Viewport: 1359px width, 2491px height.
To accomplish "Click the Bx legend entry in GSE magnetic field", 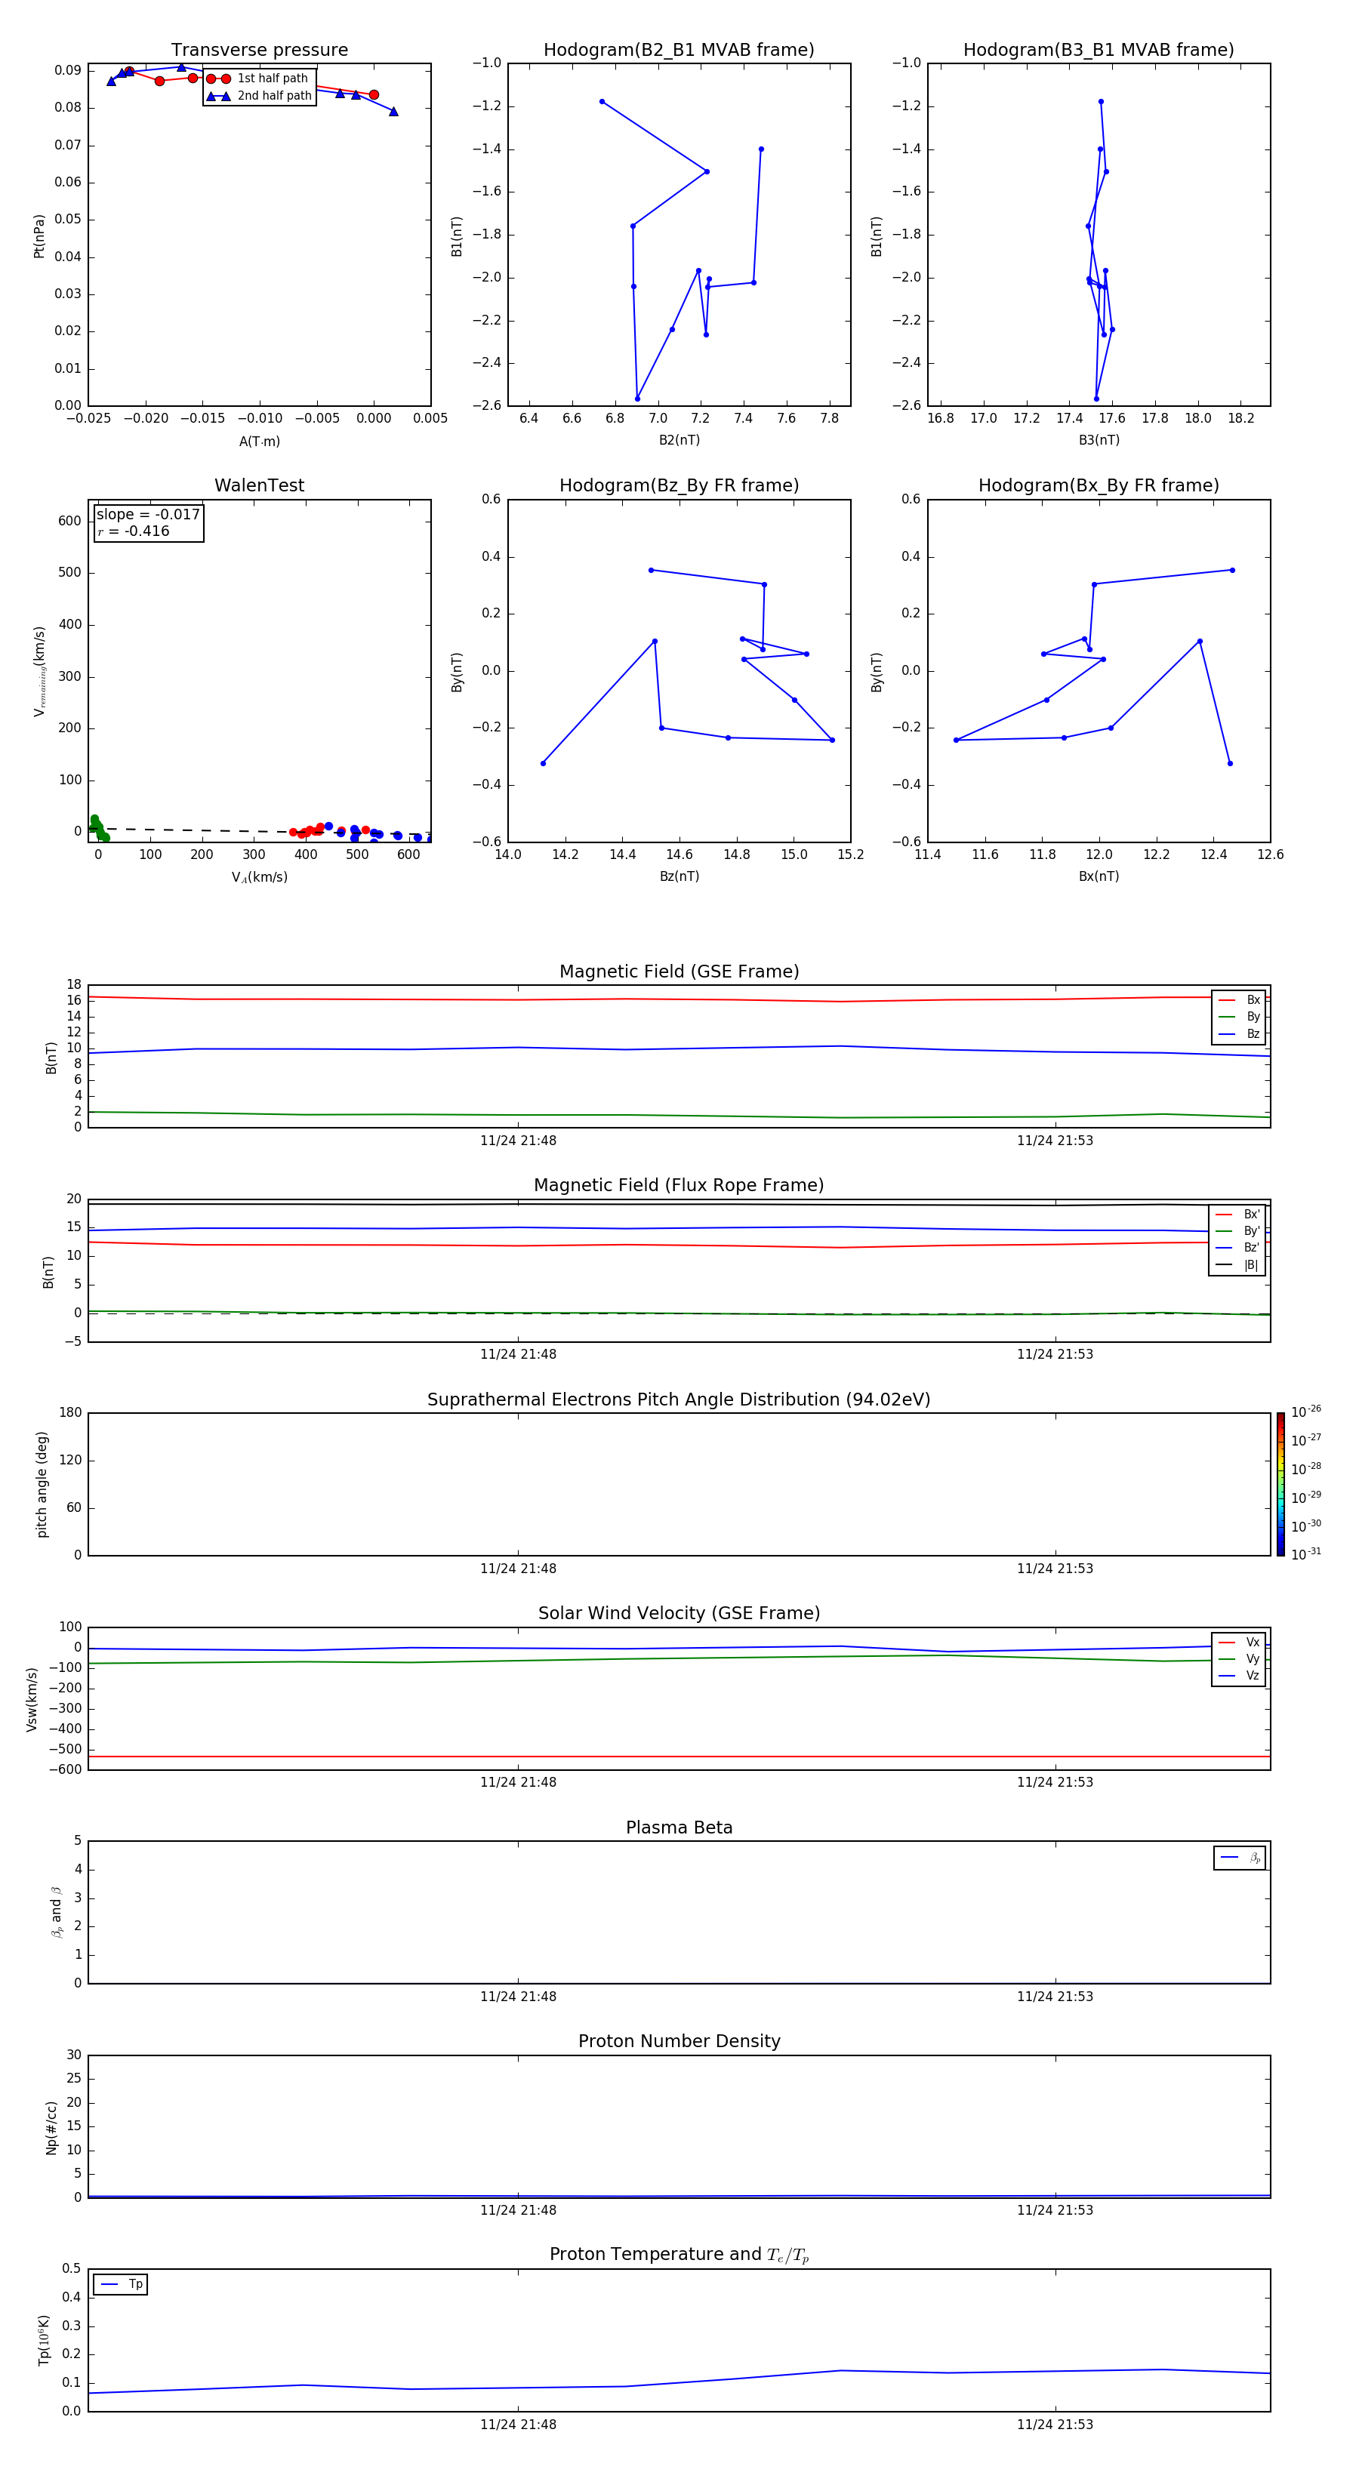I will pos(1239,1000).
